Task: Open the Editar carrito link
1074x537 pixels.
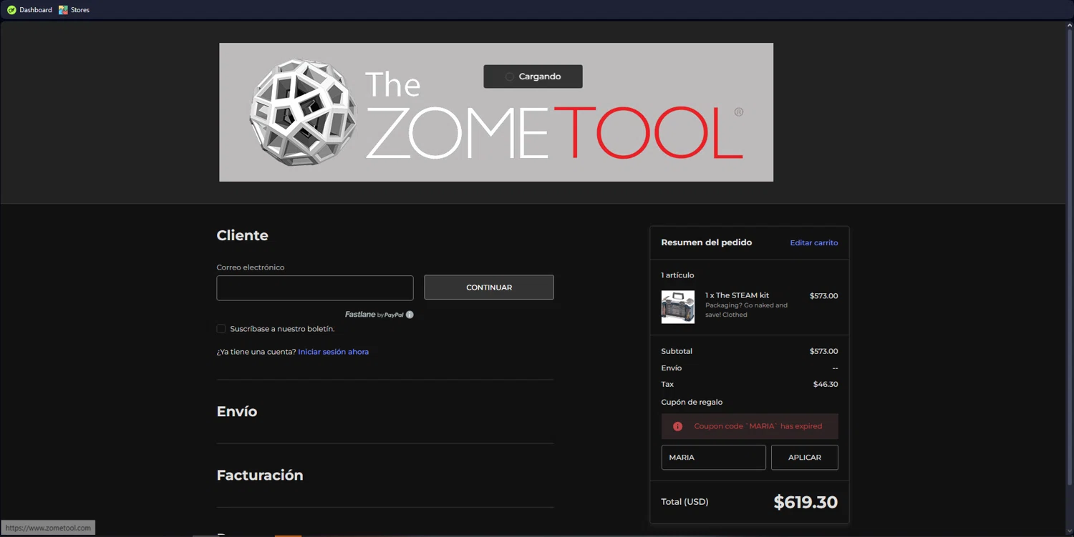Action: point(814,243)
